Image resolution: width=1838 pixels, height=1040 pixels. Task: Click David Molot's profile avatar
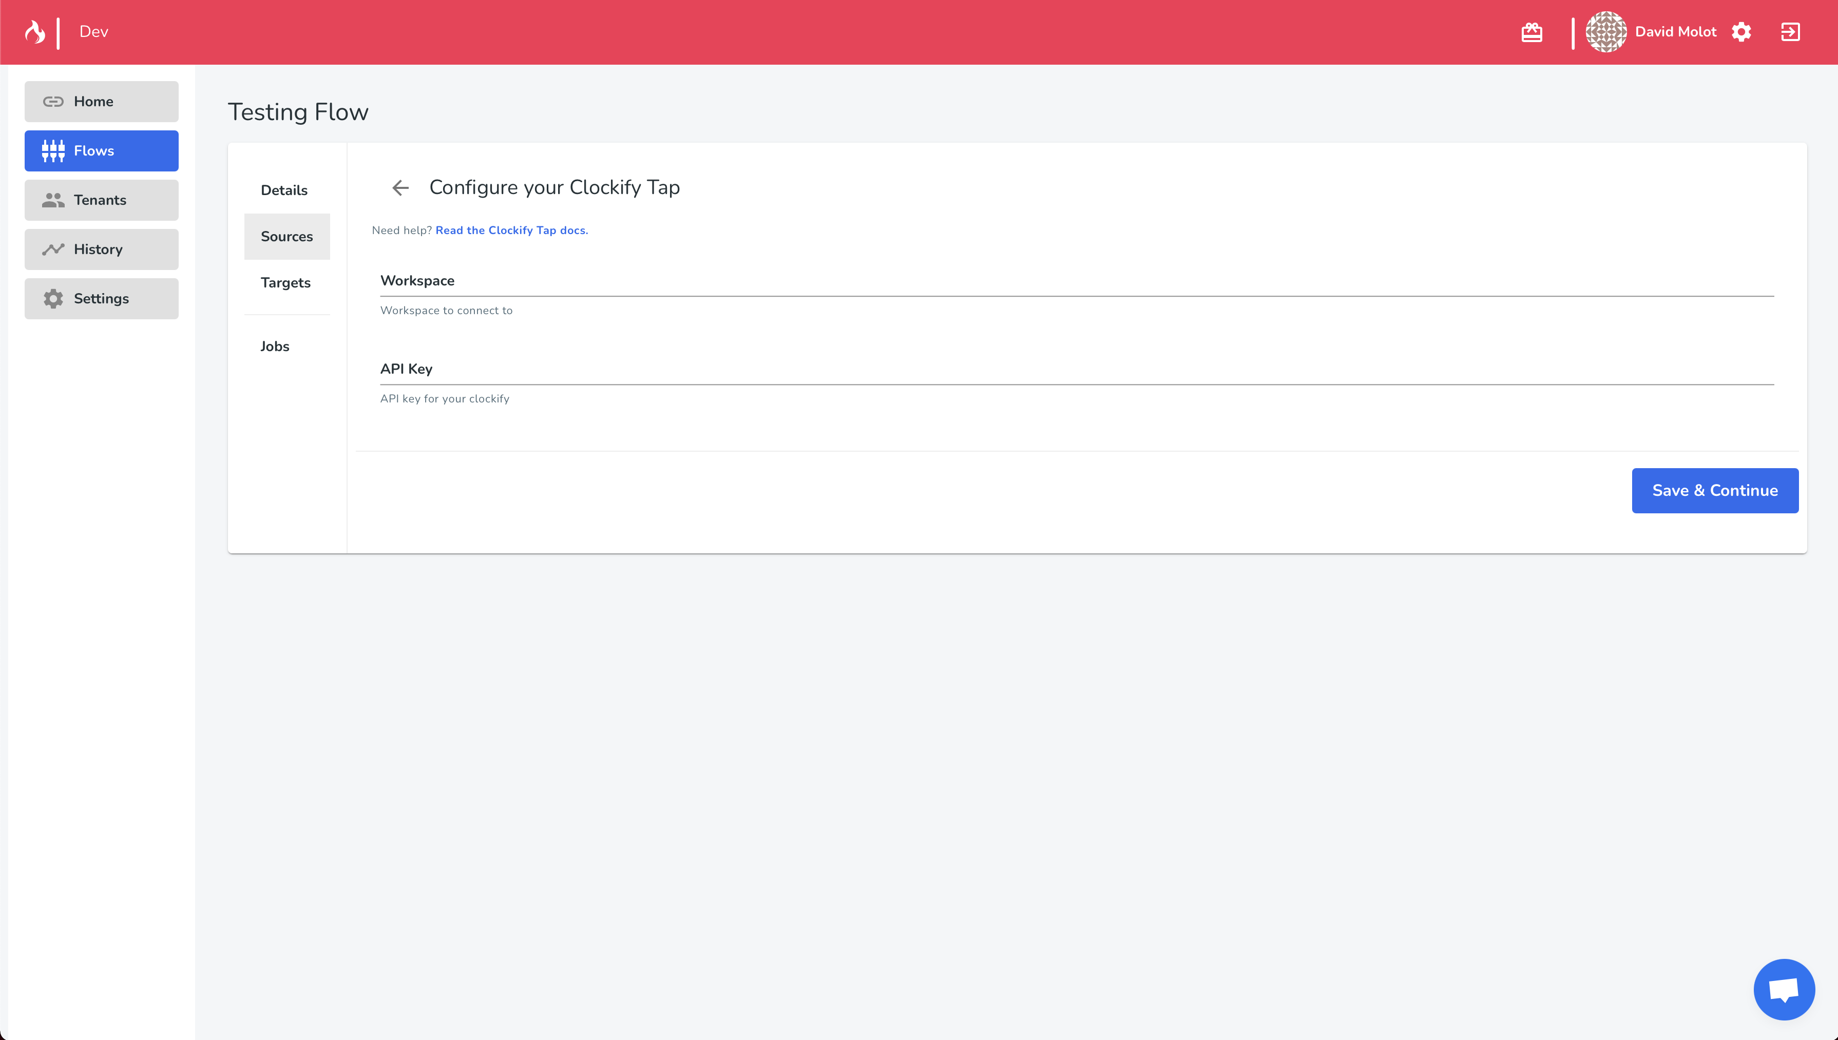1606,31
